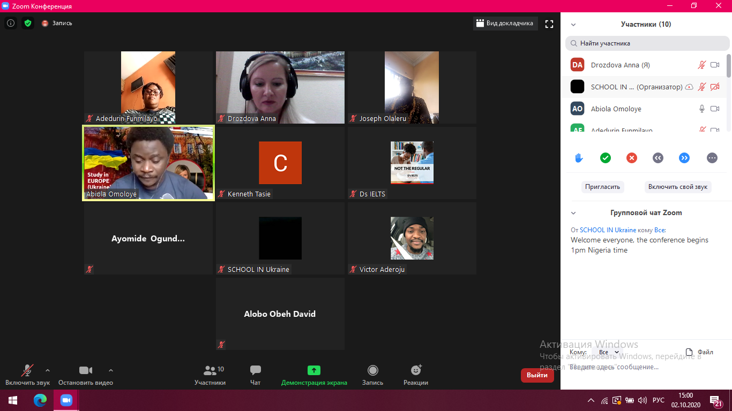This screenshot has width=732, height=411.
Task: Open the notification center icon
Action: click(x=716, y=400)
